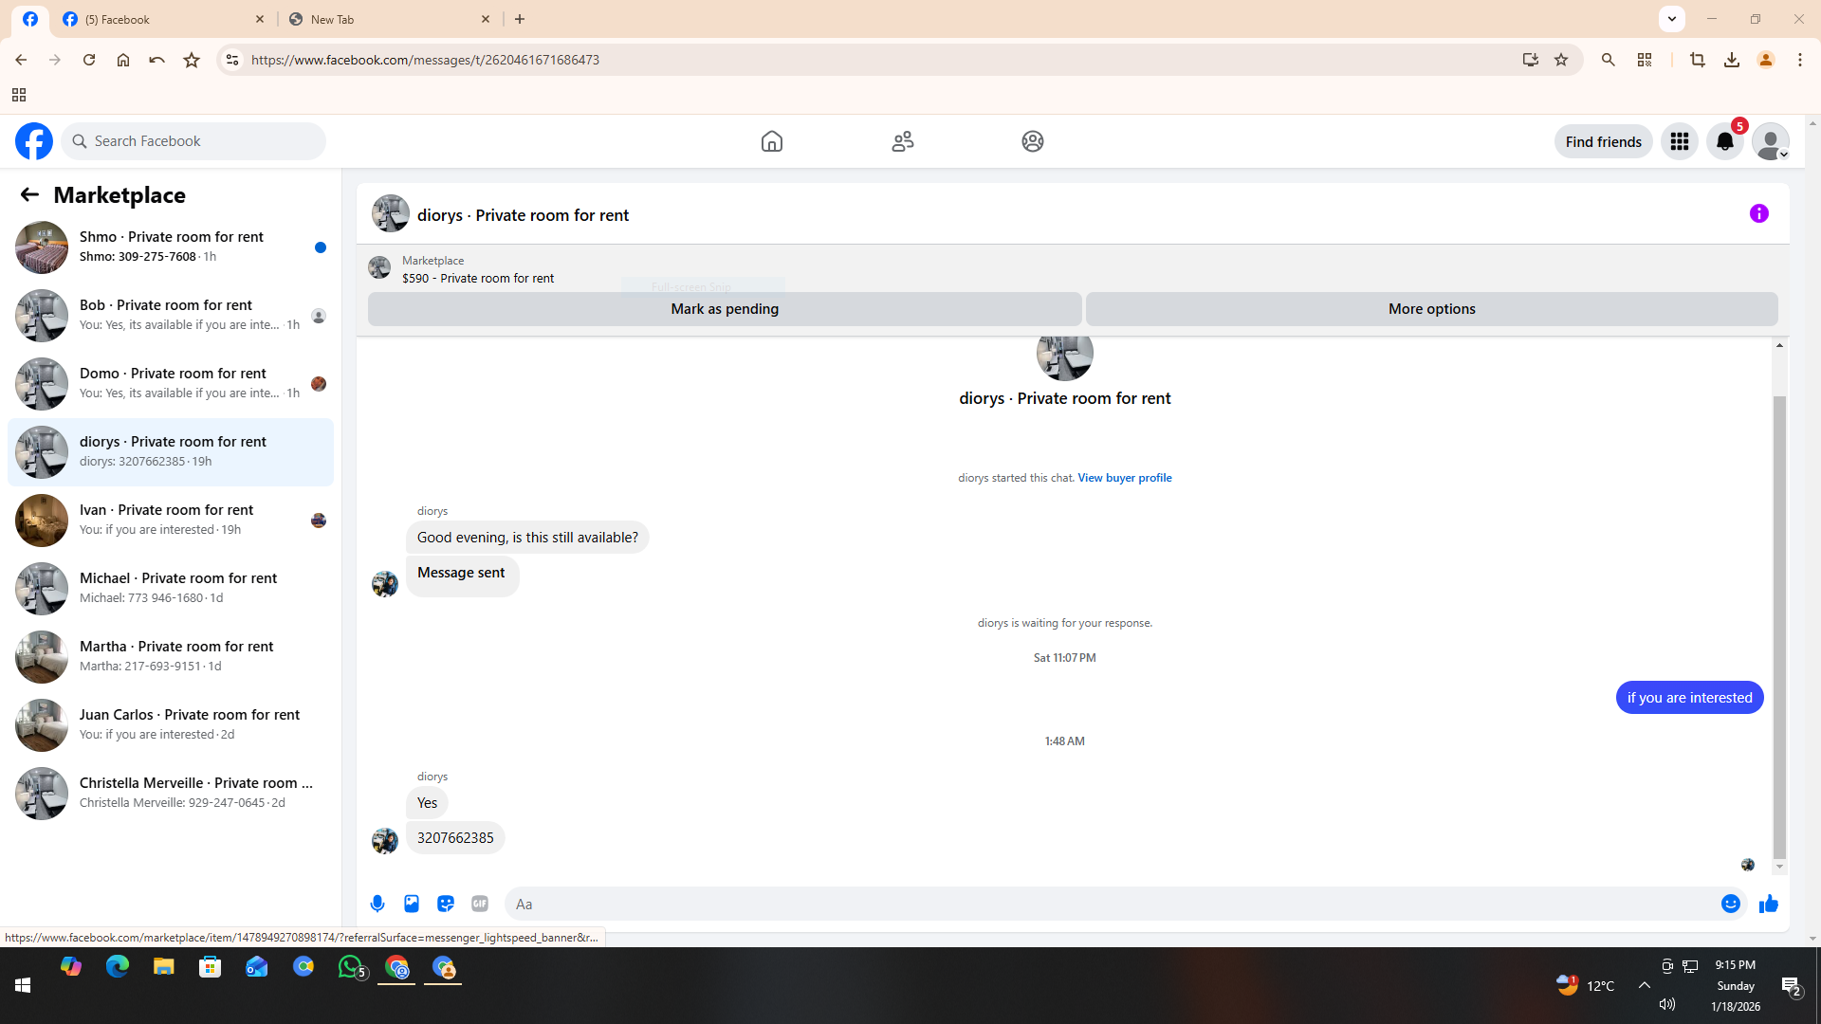Image resolution: width=1821 pixels, height=1024 pixels.
Task: Open conversation information purple icon
Action: coord(1758,213)
